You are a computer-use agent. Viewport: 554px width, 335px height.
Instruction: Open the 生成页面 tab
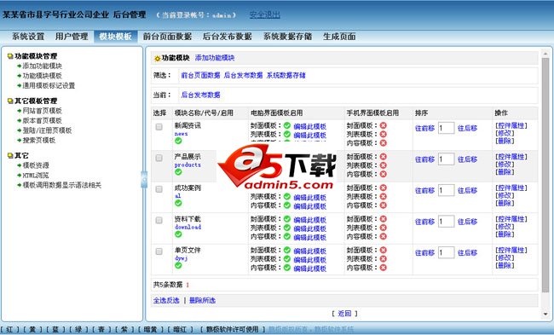(339, 37)
